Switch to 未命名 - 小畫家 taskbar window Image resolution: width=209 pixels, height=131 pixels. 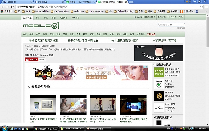[x=98, y=129]
